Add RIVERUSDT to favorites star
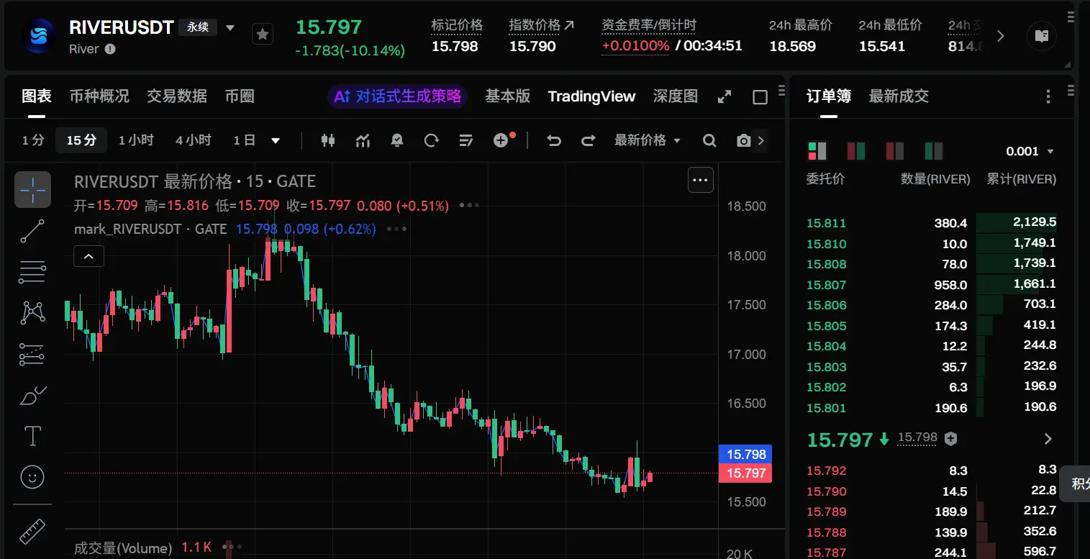This screenshot has height=559, width=1090. tap(263, 34)
